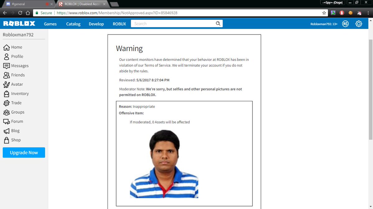
Task: Open the Trade arrows icon
Action: pos(6,103)
